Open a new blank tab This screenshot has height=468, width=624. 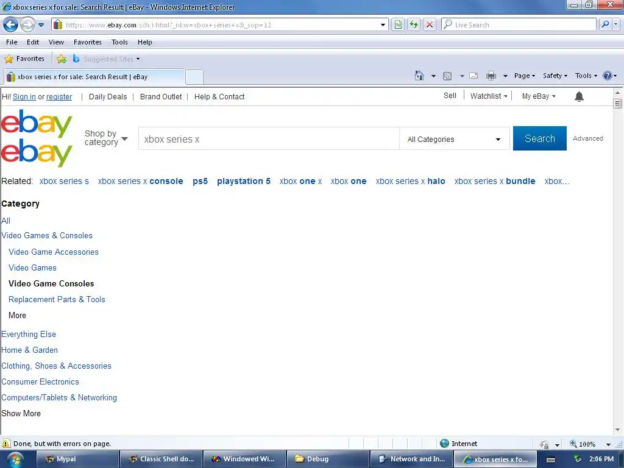click(194, 77)
